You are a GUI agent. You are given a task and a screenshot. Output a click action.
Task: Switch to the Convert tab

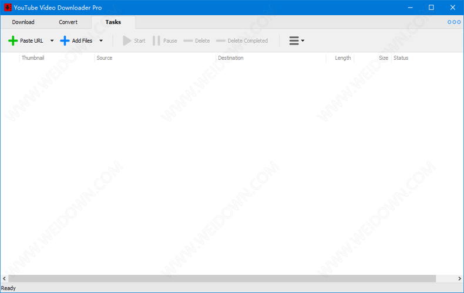tap(68, 22)
